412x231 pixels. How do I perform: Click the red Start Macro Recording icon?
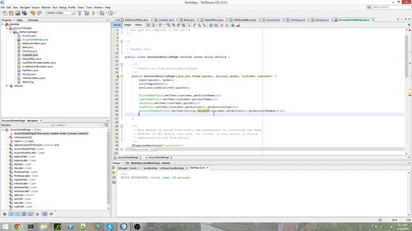click(221, 25)
